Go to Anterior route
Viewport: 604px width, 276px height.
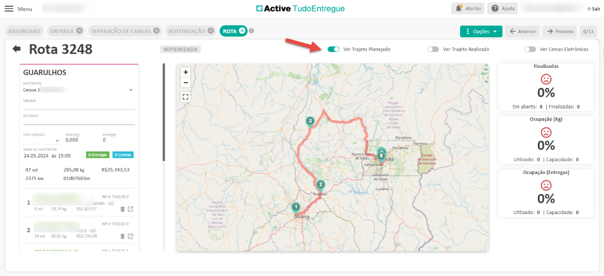(523, 32)
